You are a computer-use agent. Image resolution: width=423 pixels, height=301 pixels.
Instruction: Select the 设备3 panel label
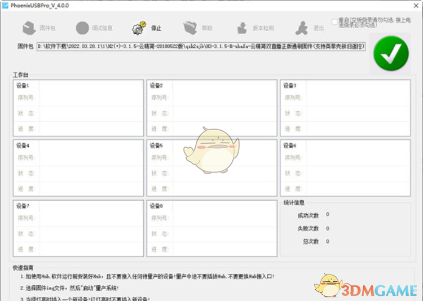click(x=290, y=86)
